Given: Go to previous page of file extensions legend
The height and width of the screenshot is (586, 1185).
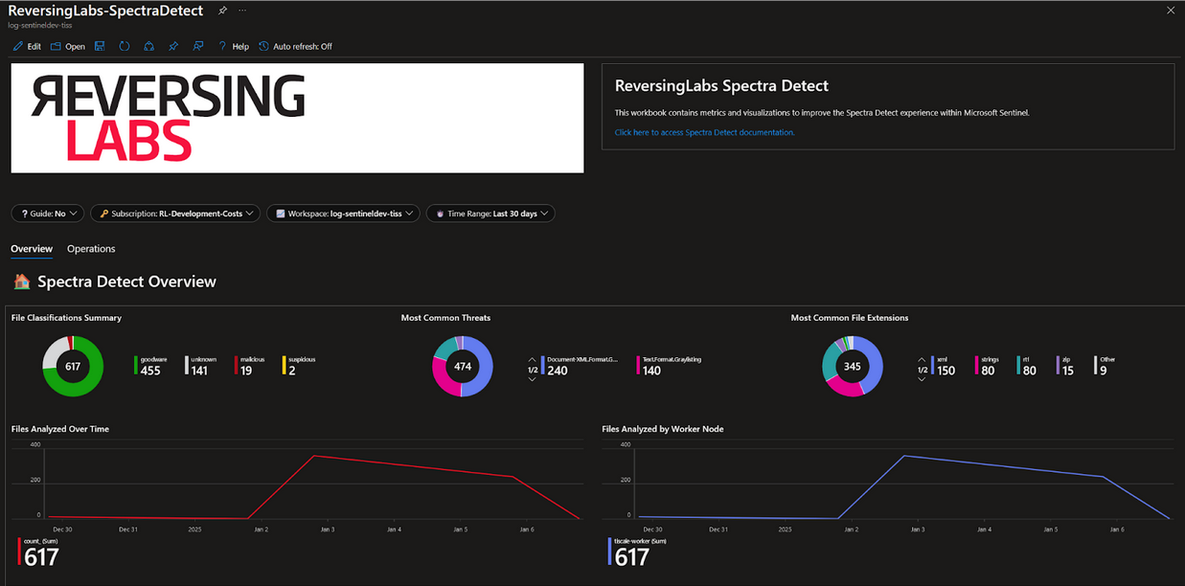Looking at the screenshot, I should [922, 359].
